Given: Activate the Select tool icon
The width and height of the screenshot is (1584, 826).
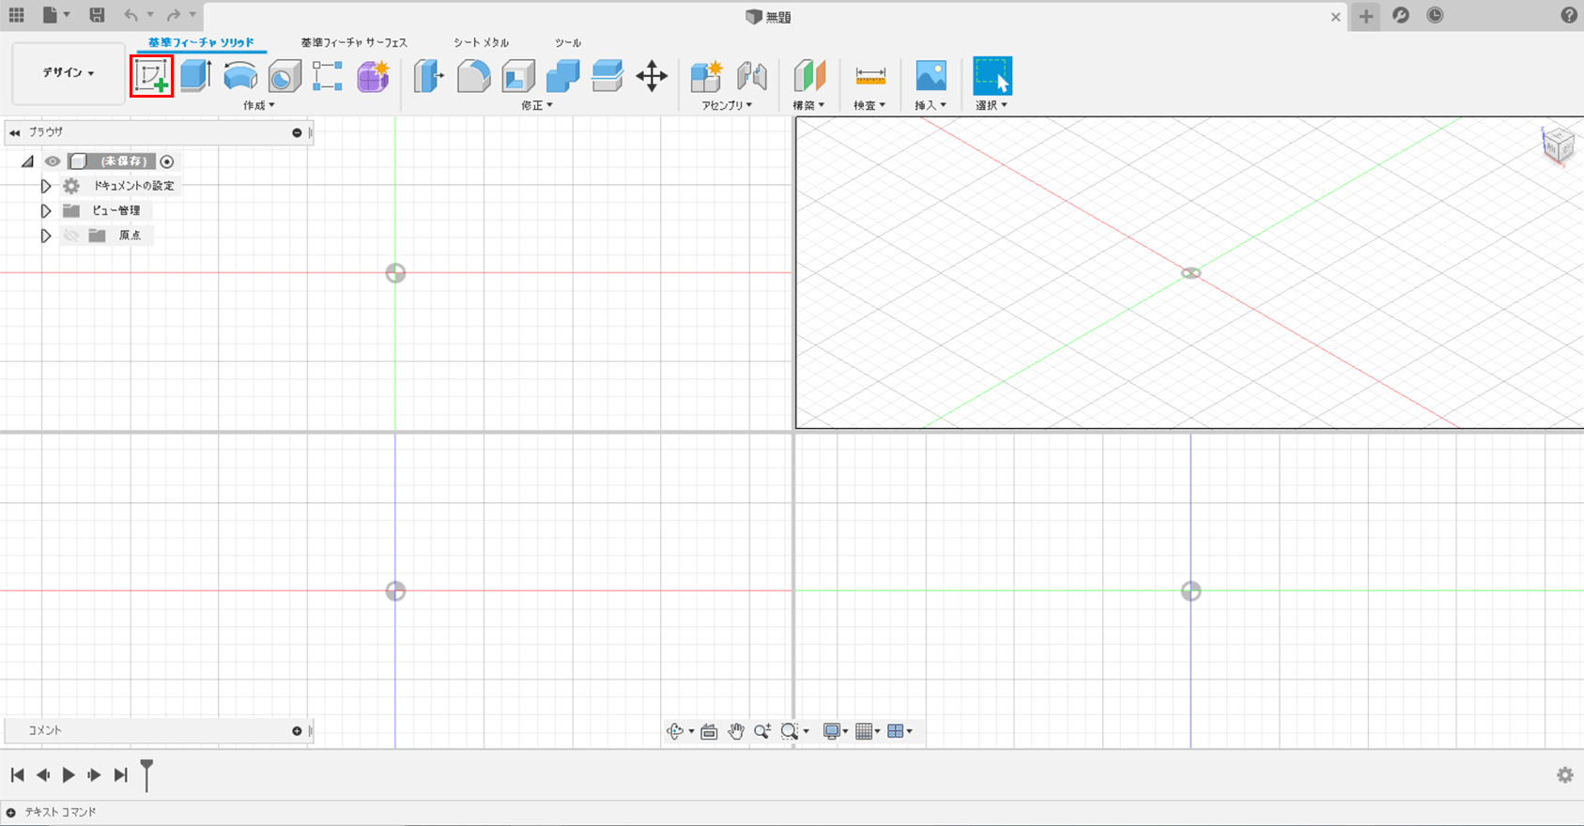Looking at the screenshot, I should (992, 76).
